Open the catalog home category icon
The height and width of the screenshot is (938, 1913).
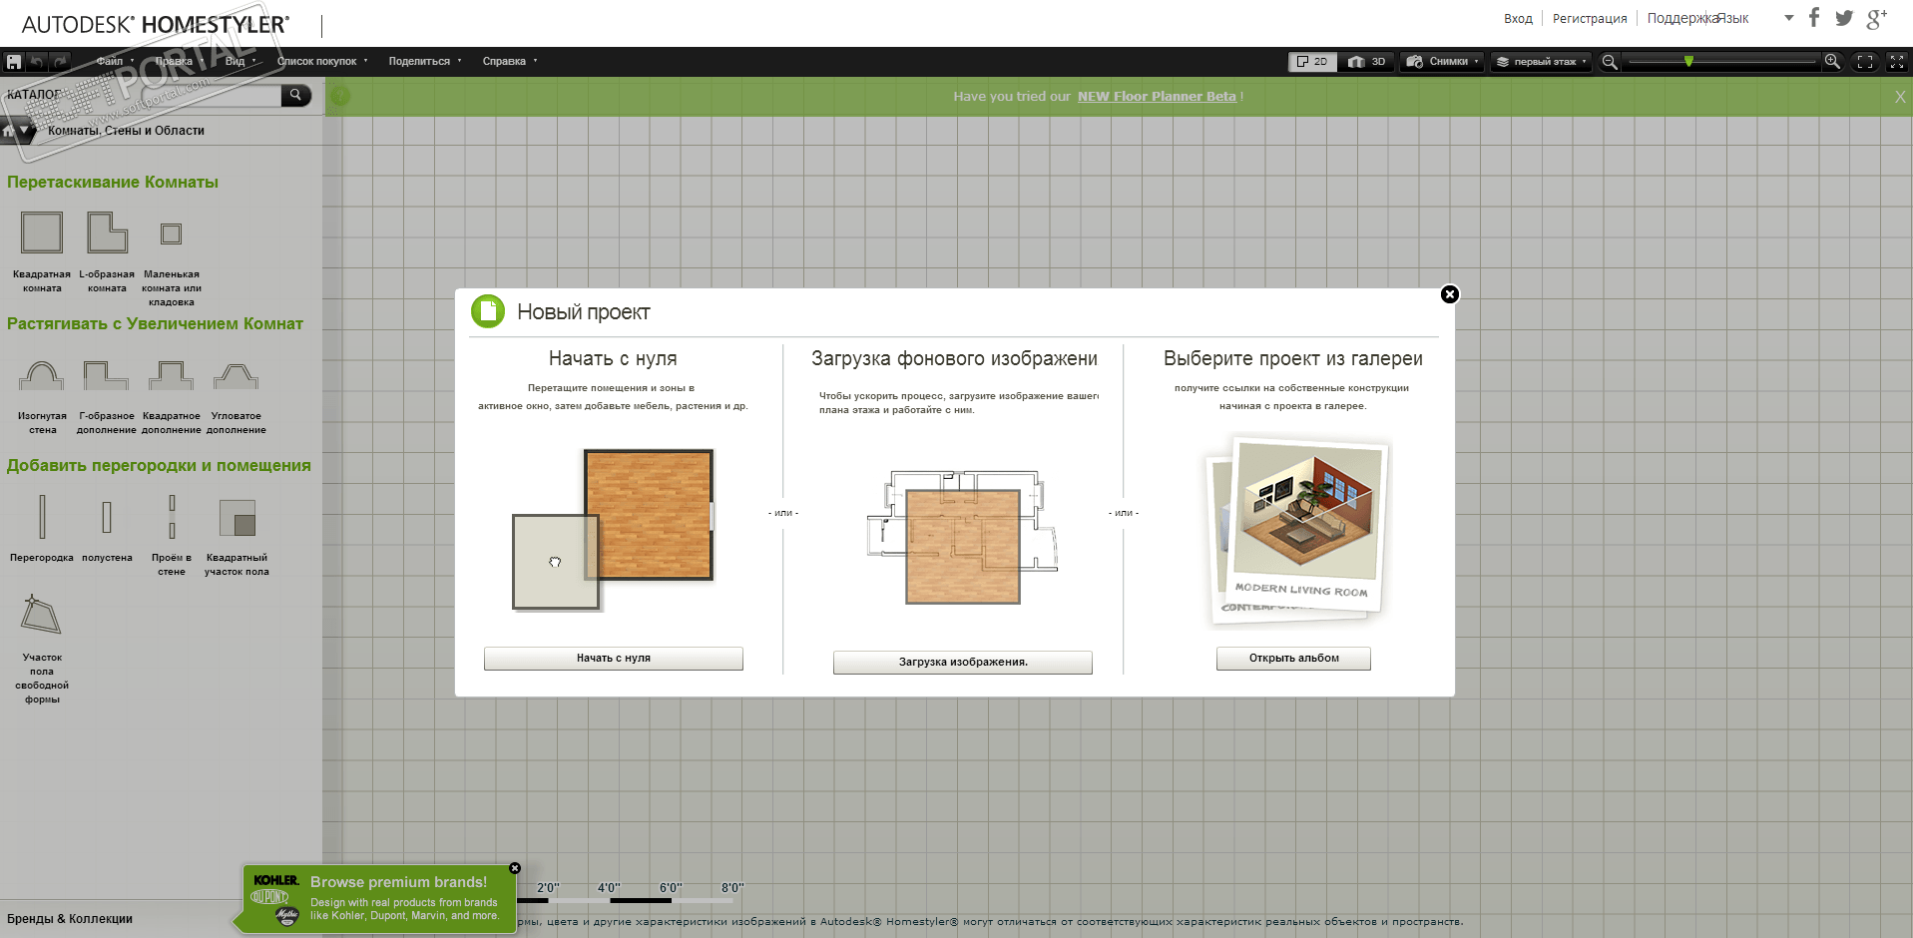(8, 131)
